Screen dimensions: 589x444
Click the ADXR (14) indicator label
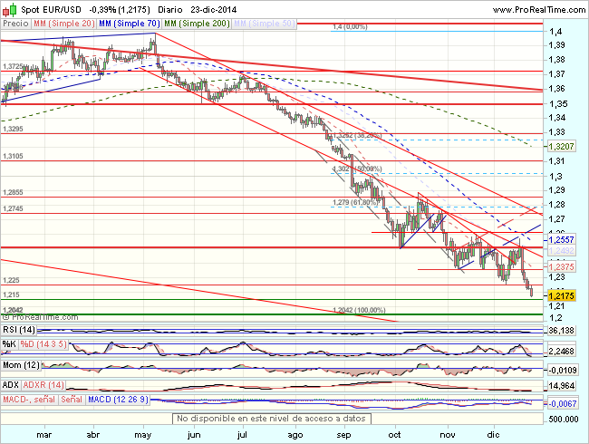point(52,385)
